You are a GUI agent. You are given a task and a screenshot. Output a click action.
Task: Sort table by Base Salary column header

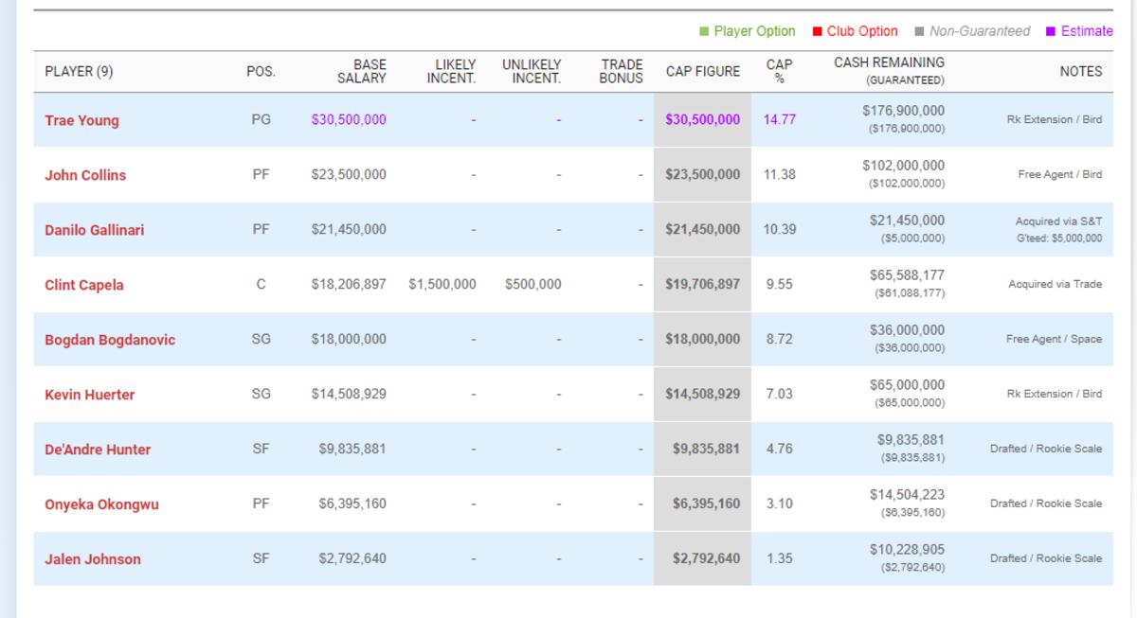coord(361,71)
